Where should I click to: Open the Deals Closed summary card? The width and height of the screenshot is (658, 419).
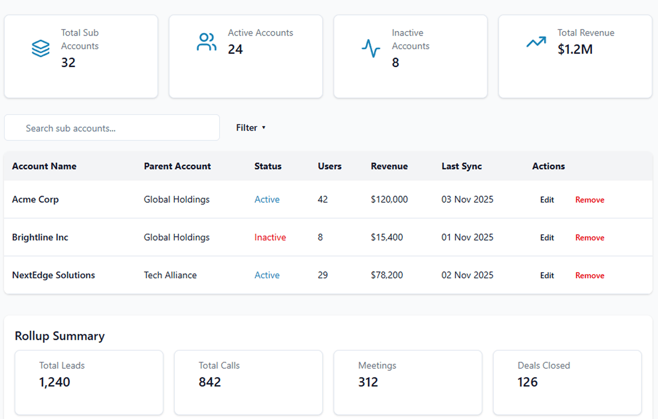pos(567,382)
